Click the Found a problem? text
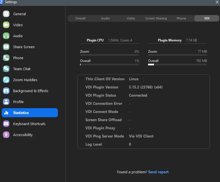Viewport: 220px width, 182px height. pos(132,172)
